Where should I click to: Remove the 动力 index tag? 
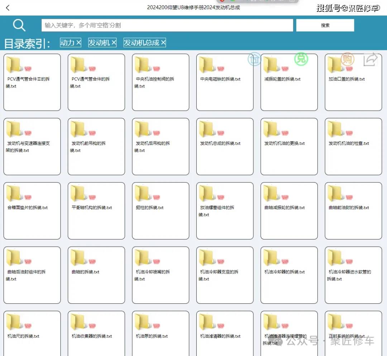click(78, 43)
